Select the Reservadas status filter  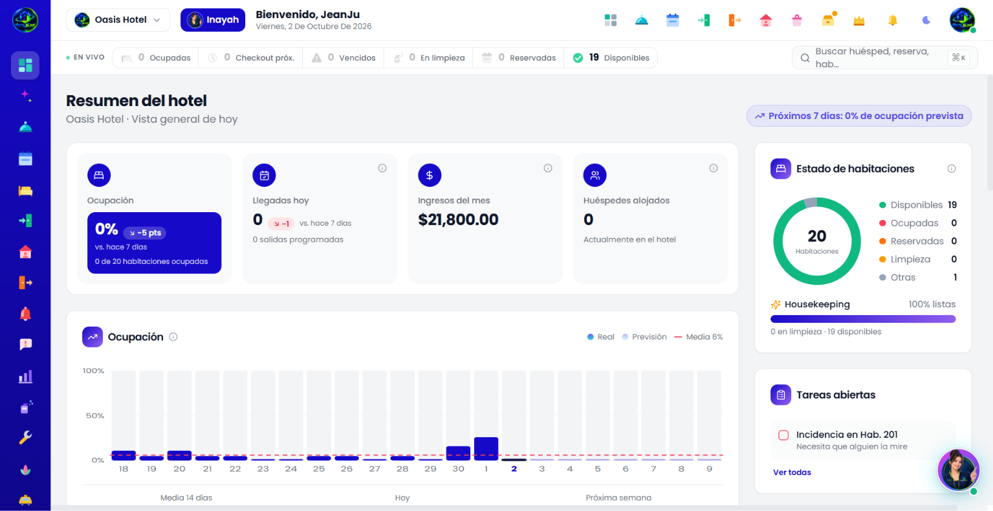pos(519,58)
